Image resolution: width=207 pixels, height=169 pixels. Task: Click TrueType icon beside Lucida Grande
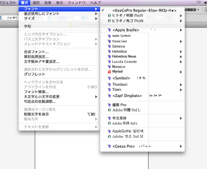click(109, 62)
